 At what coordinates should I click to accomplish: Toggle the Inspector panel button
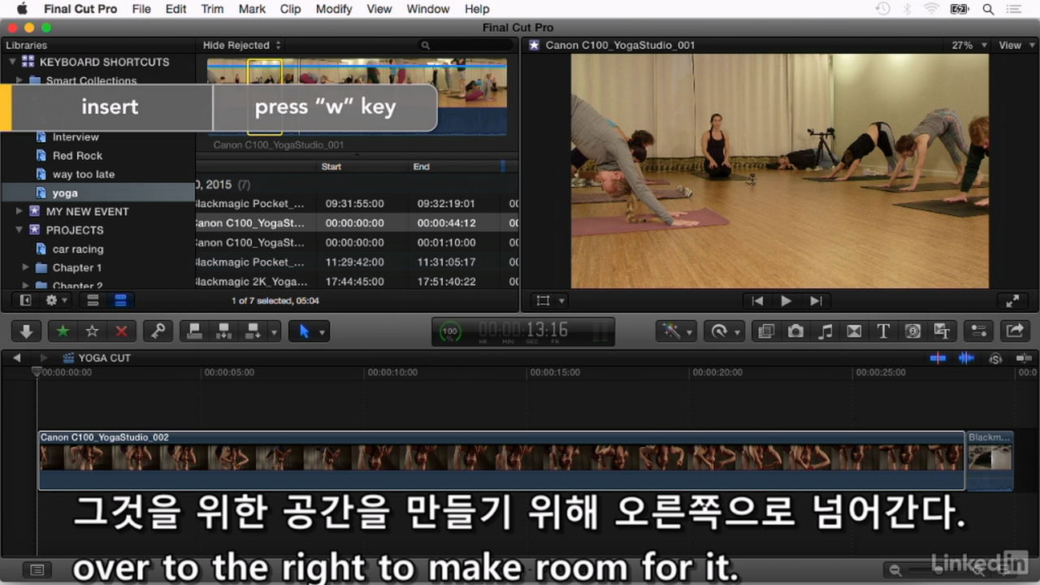978,331
